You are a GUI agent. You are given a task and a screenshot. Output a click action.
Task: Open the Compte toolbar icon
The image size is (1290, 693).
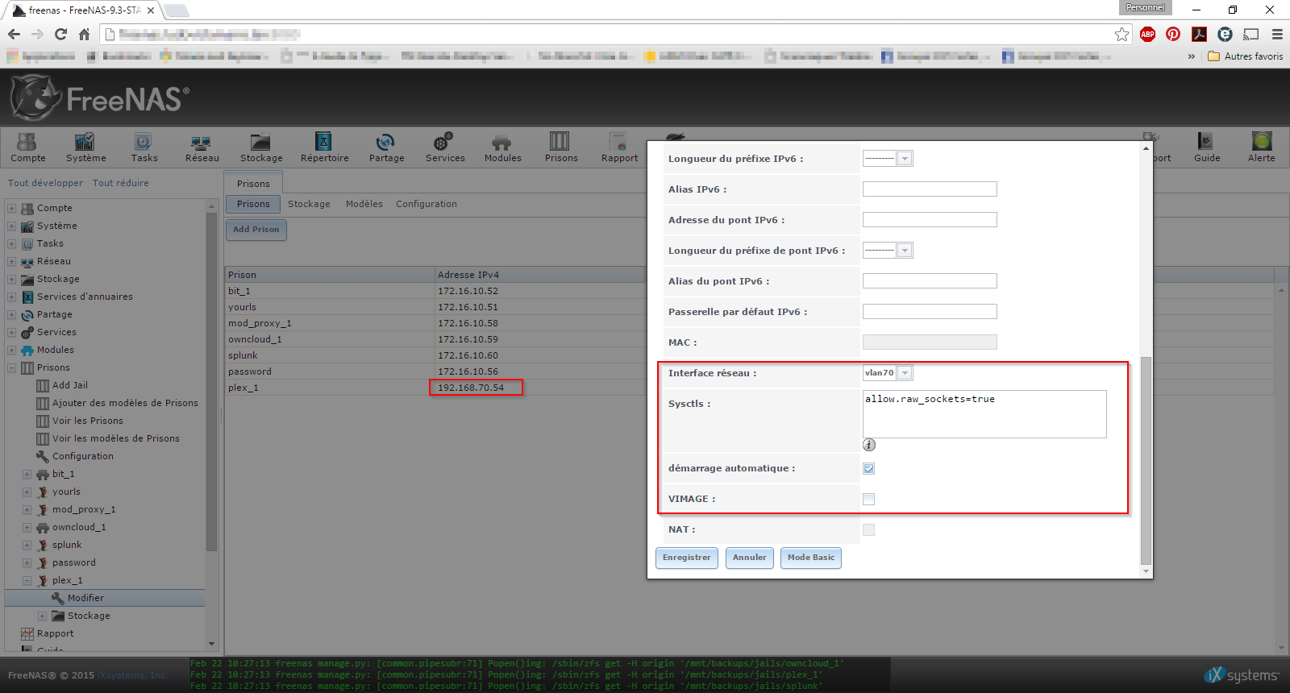click(x=27, y=147)
